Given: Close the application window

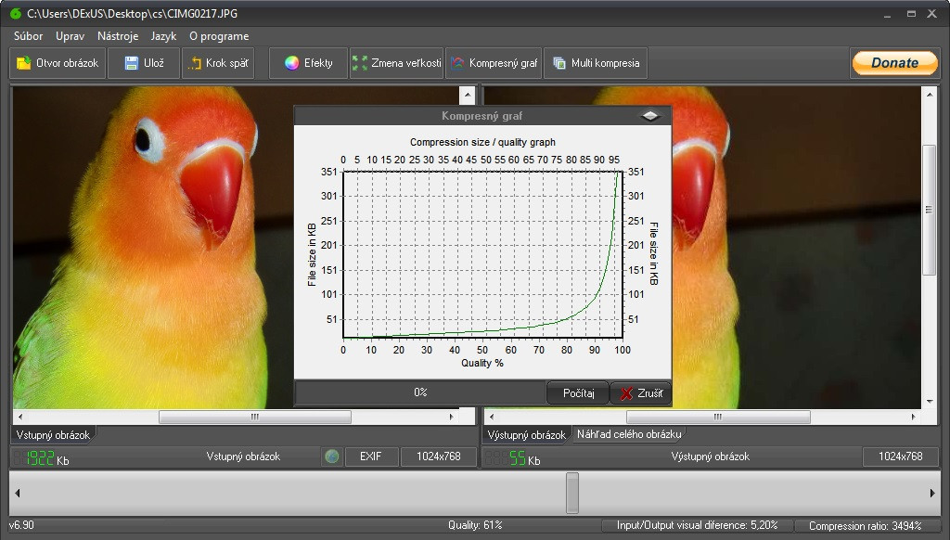Looking at the screenshot, I should [x=931, y=13].
